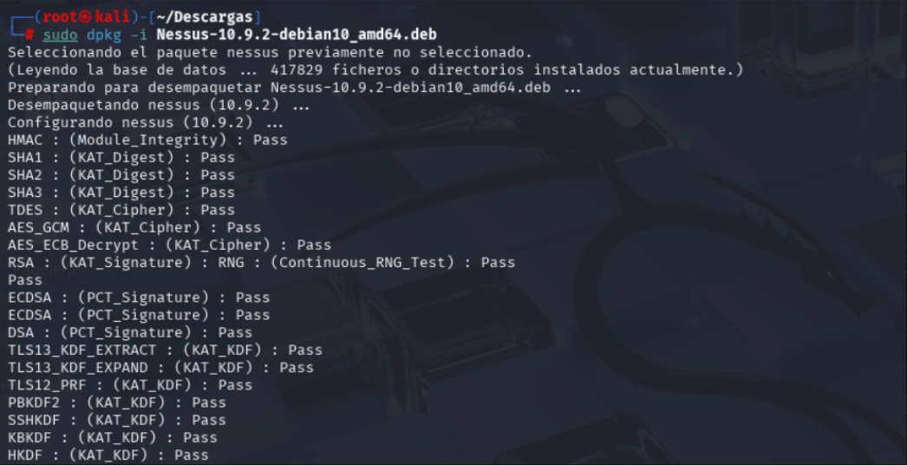The height and width of the screenshot is (465, 907).
Task: Select the HMAC Module_Integrity line
Action: [147, 140]
